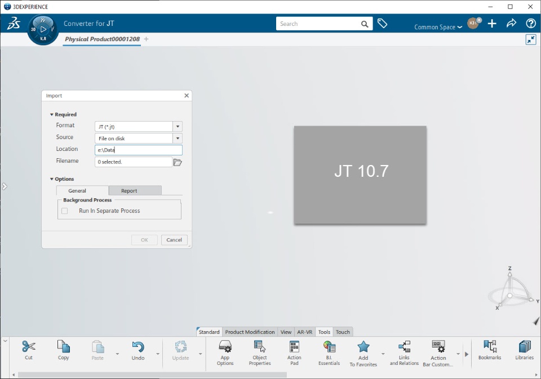Click the plus Add icon in header
Screen dimensions: 541x379
(x=492, y=24)
